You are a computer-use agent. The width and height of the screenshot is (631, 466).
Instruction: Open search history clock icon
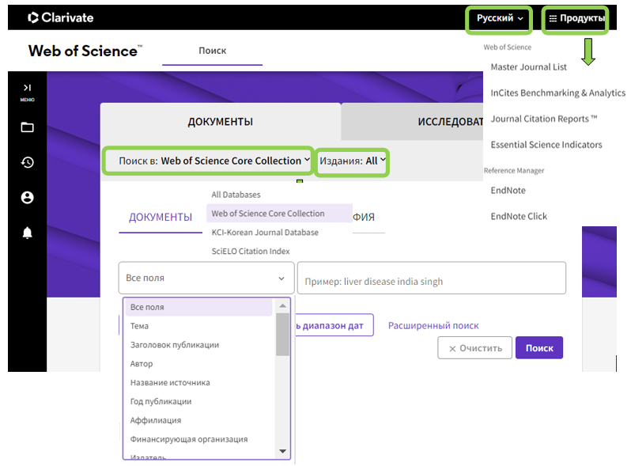[x=27, y=162]
